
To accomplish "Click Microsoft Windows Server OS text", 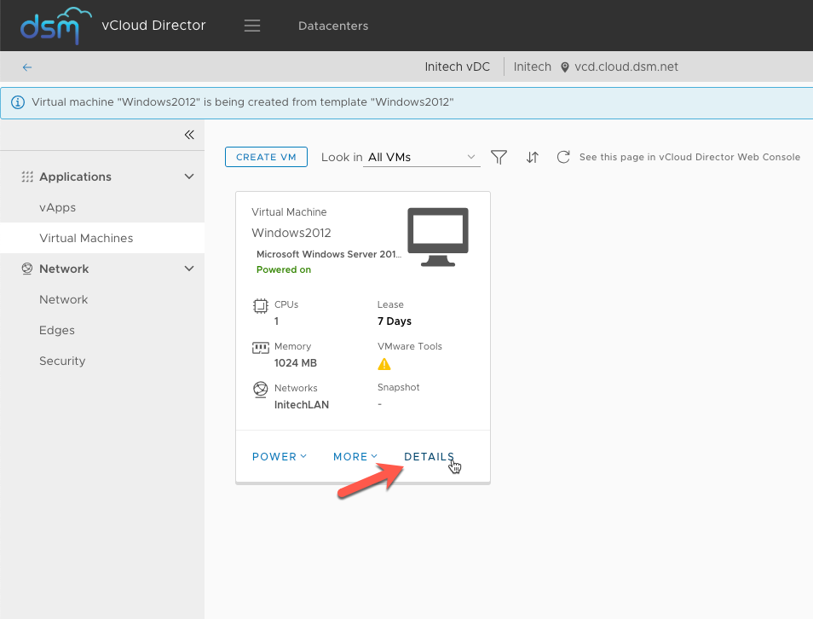I will click(329, 254).
